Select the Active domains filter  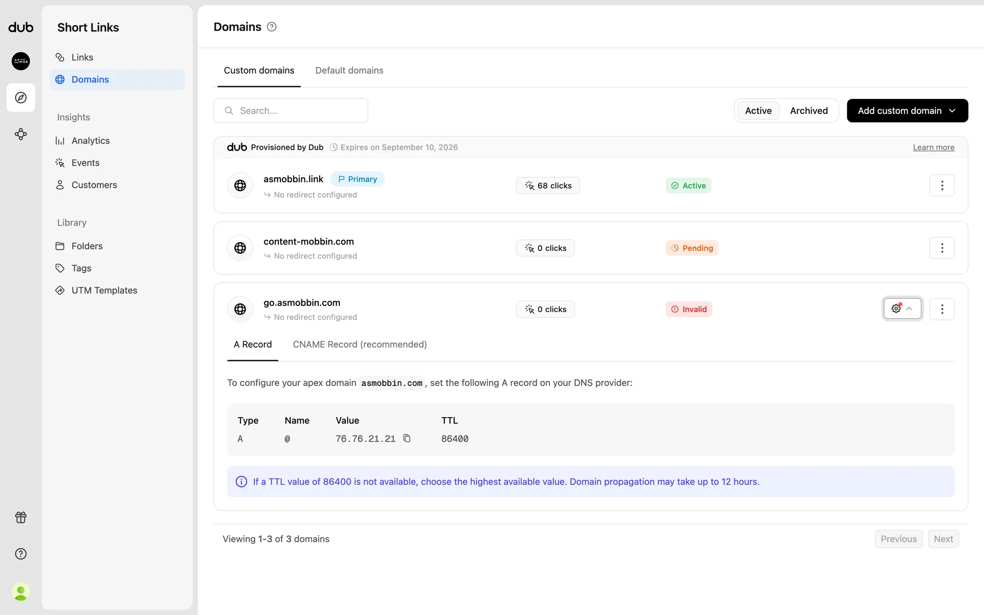click(x=757, y=111)
